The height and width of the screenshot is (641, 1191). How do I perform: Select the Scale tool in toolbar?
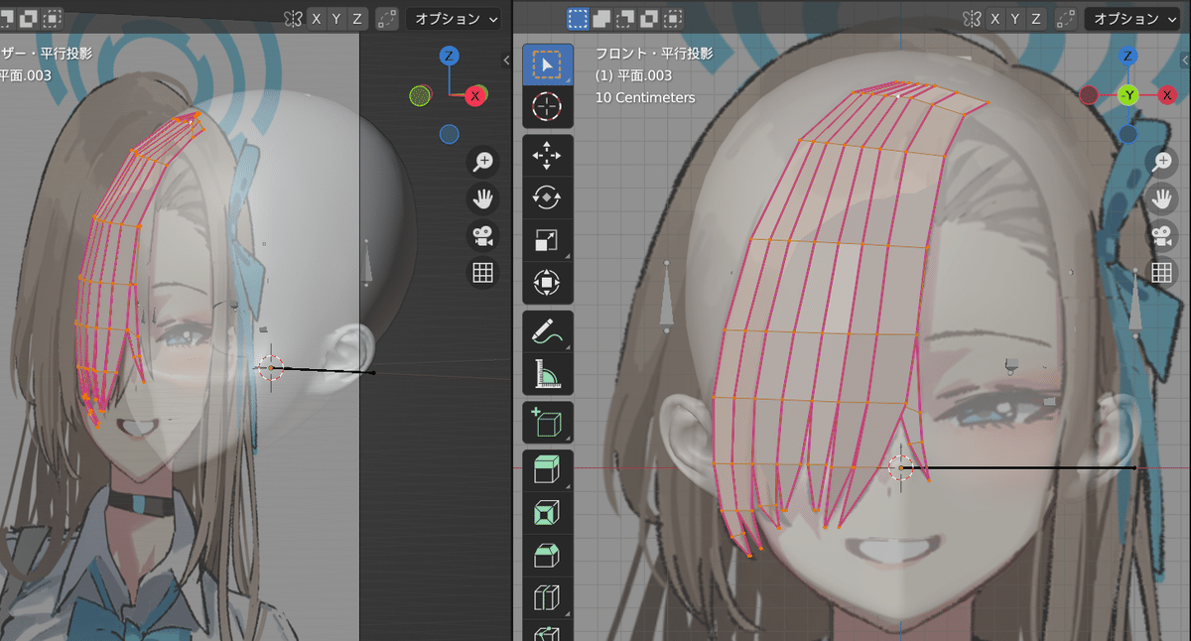point(547,240)
